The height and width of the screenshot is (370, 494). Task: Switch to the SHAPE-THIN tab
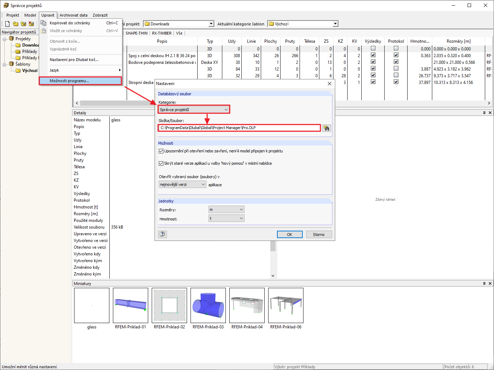click(x=137, y=33)
